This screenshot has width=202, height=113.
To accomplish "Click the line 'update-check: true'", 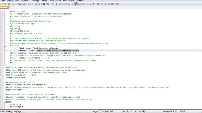I will tap(15, 78).
